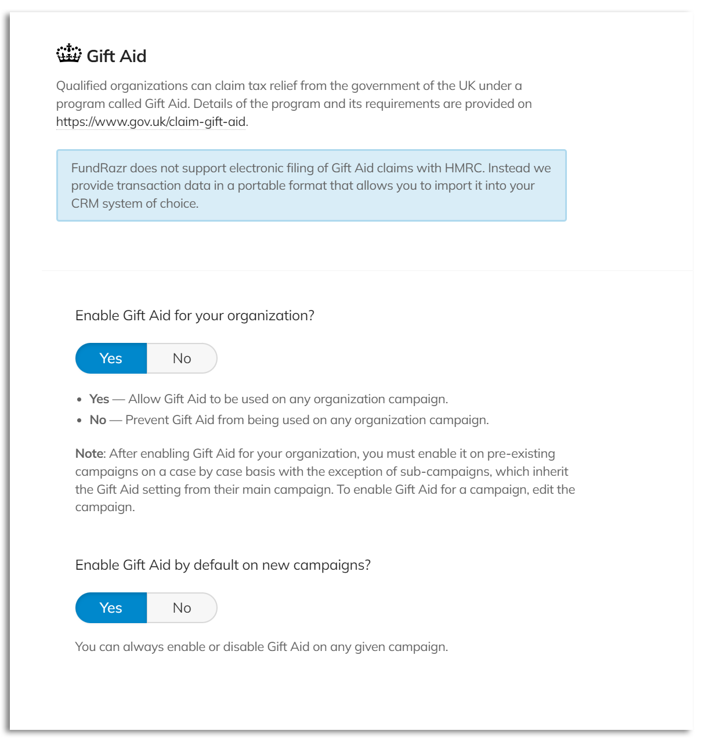
Task: Click the Note about pre-existing campaigns
Action: (325, 480)
